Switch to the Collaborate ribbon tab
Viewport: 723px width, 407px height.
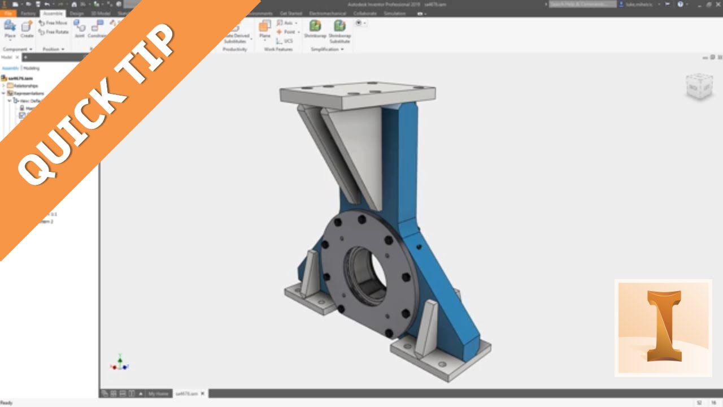(x=365, y=13)
